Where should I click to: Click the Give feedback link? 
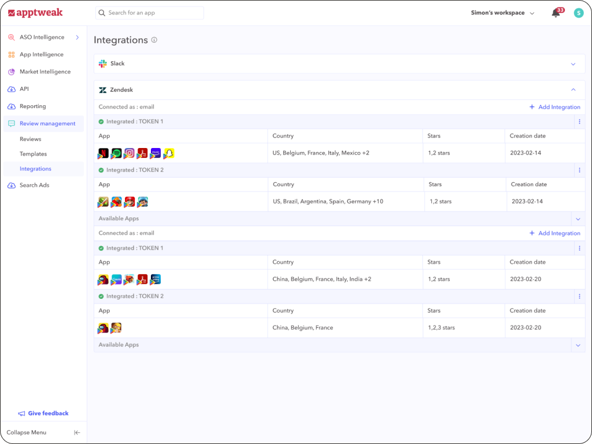(x=43, y=413)
